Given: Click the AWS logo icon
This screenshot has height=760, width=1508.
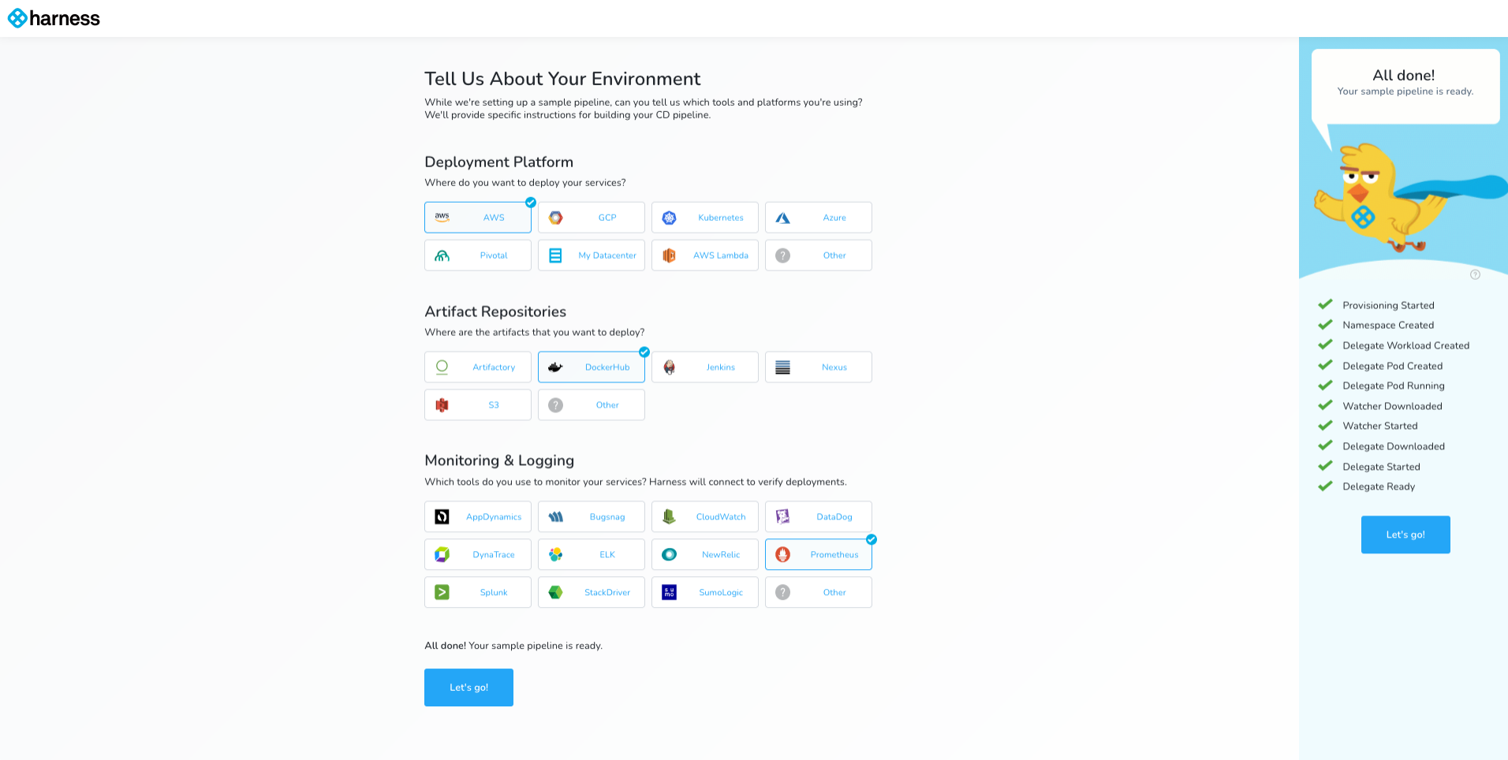Looking at the screenshot, I should click(x=442, y=217).
